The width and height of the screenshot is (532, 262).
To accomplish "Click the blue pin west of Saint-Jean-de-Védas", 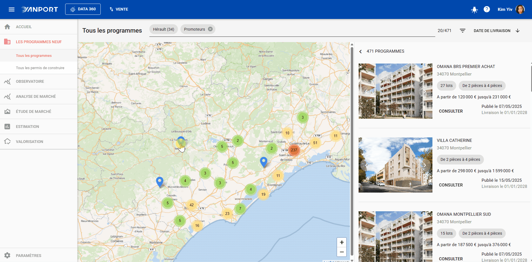I will coord(263,162).
